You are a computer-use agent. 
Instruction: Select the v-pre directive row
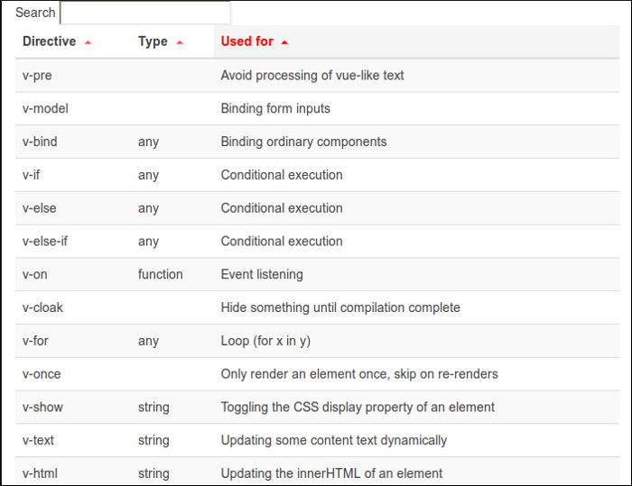click(37, 76)
